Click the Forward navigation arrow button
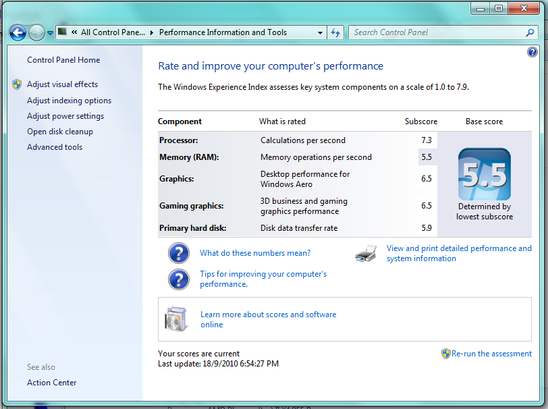 point(36,32)
